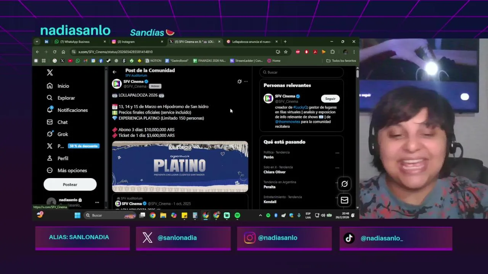This screenshot has width=488, height=274.
Task: Open the Perón trend
Action: pos(268,157)
